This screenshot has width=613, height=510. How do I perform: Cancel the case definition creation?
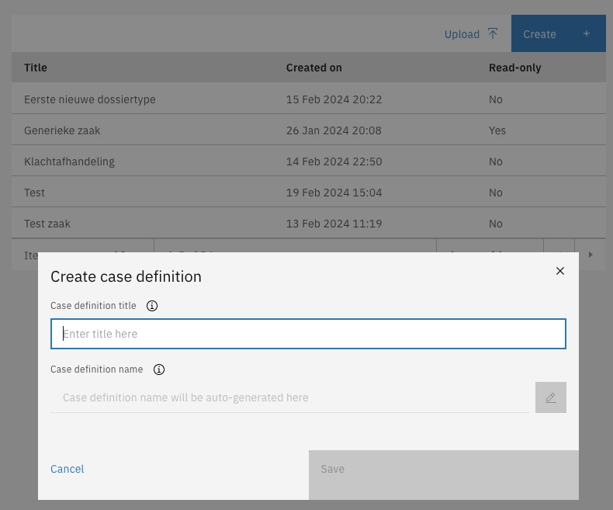(x=68, y=469)
